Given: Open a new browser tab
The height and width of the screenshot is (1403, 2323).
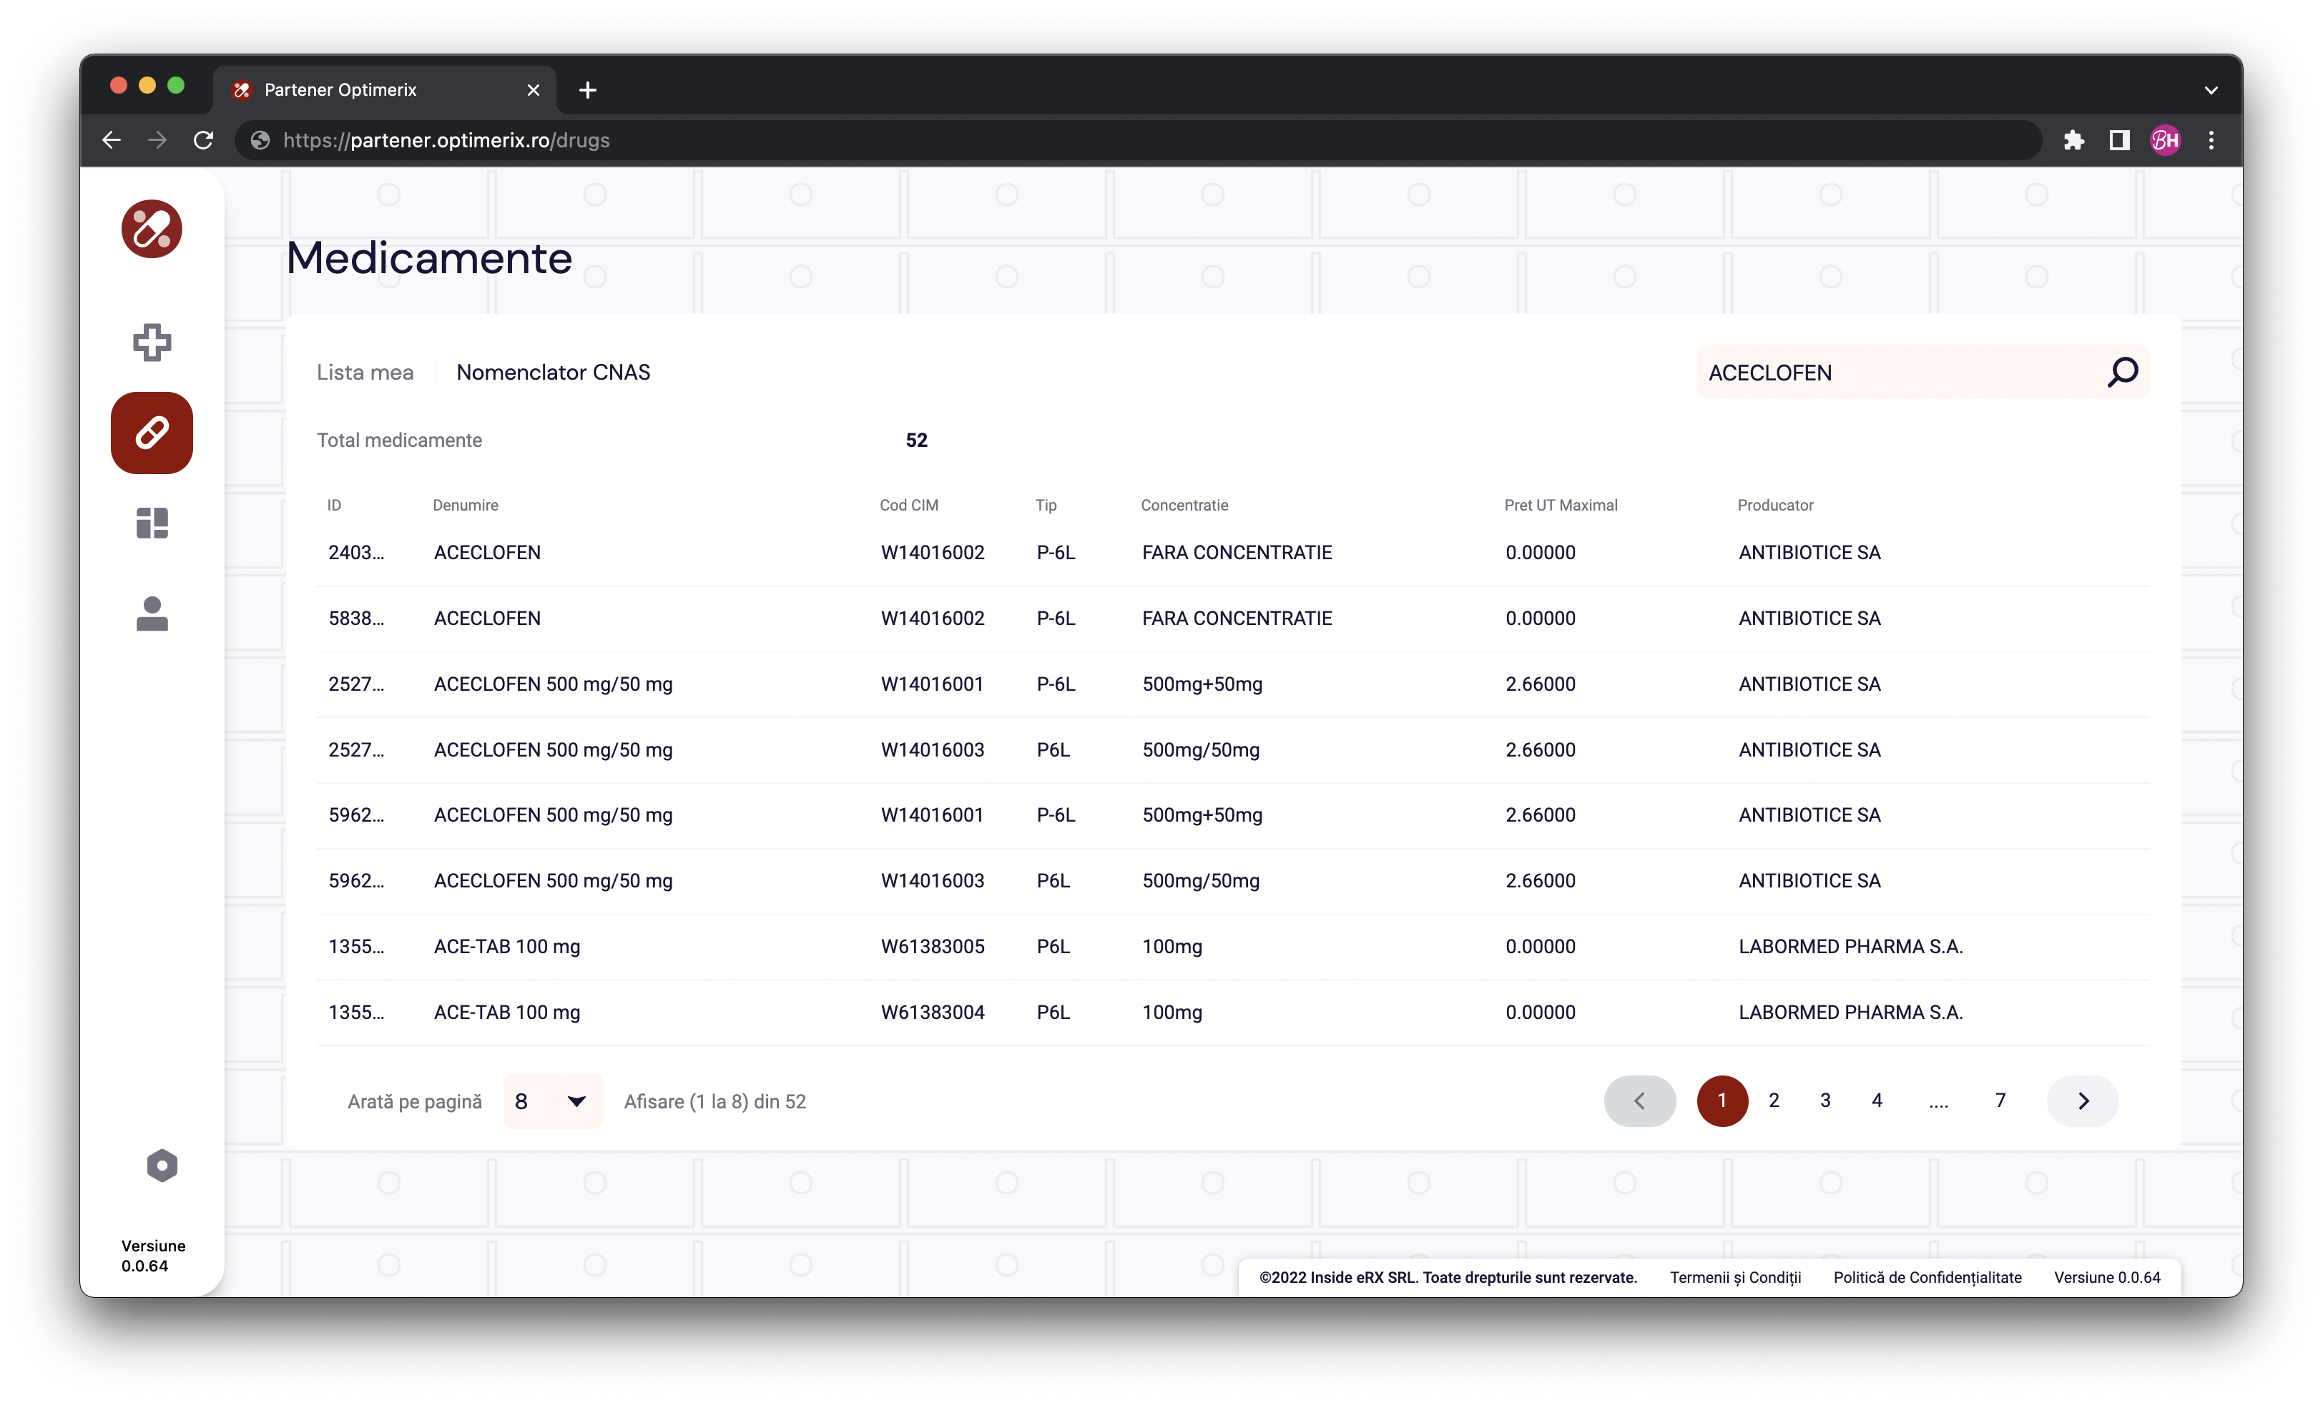Looking at the screenshot, I should [x=587, y=89].
